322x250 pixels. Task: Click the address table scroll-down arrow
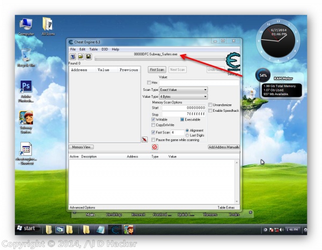(x=237, y=202)
